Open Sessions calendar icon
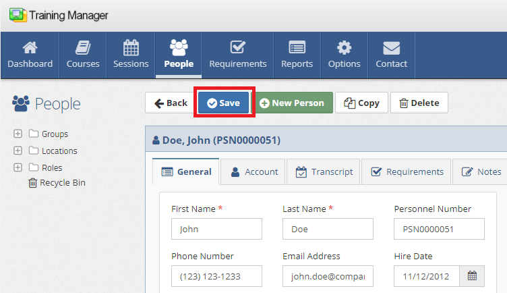Screen dimensions: 507x293 pyautogui.click(x=131, y=48)
